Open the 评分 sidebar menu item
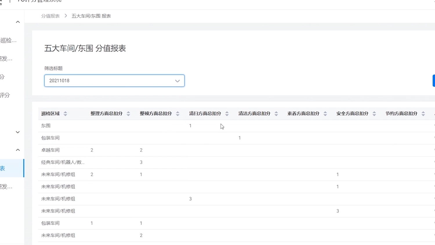 5,95
